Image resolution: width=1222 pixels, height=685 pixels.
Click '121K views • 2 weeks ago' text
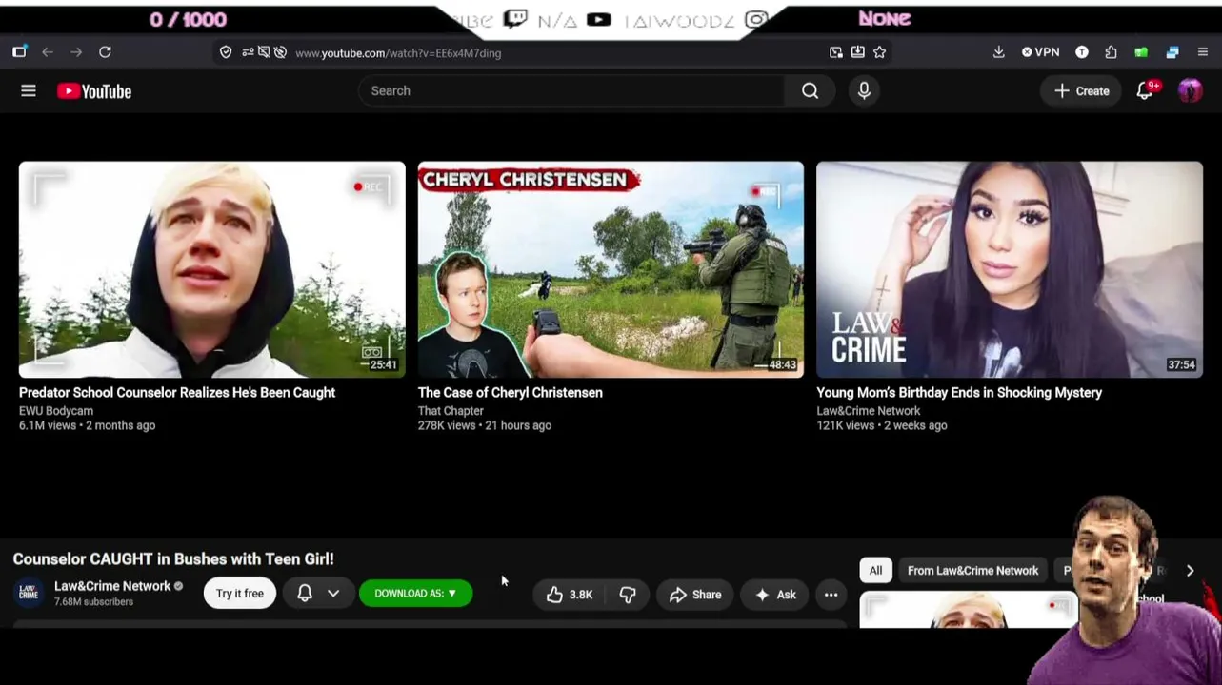(x=882, y=425)
